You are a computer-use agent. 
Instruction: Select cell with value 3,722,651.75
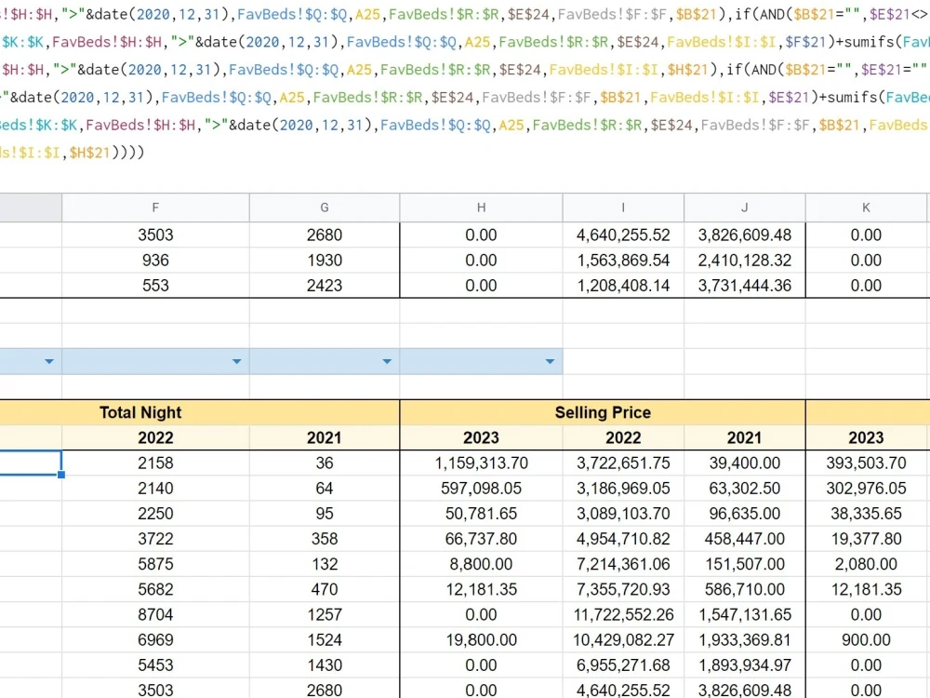point(623,463)
